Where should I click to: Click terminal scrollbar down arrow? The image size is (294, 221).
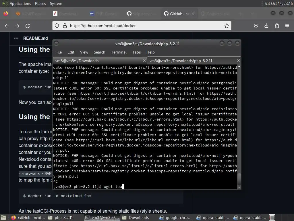click(239, 187)
